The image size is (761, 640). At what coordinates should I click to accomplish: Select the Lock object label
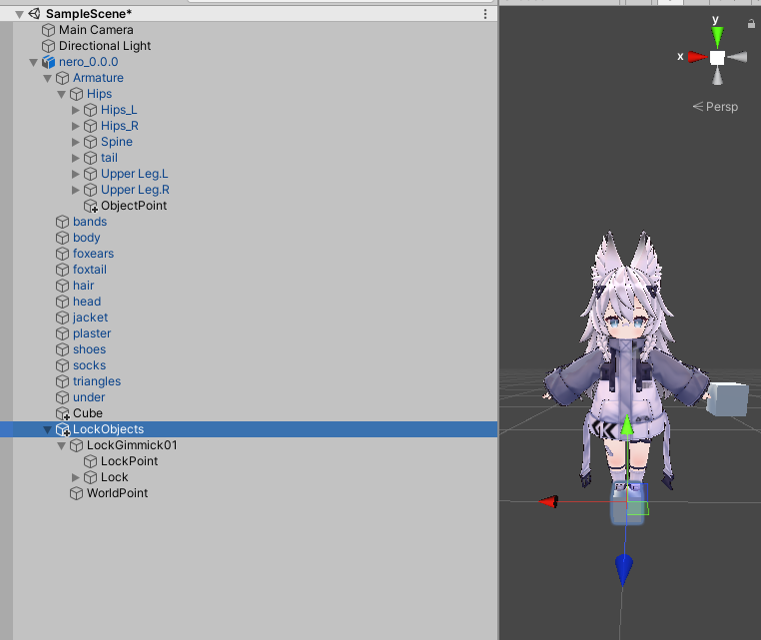point(115,477)
